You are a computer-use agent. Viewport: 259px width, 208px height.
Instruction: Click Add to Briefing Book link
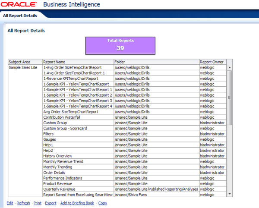(x=77, y=203)
